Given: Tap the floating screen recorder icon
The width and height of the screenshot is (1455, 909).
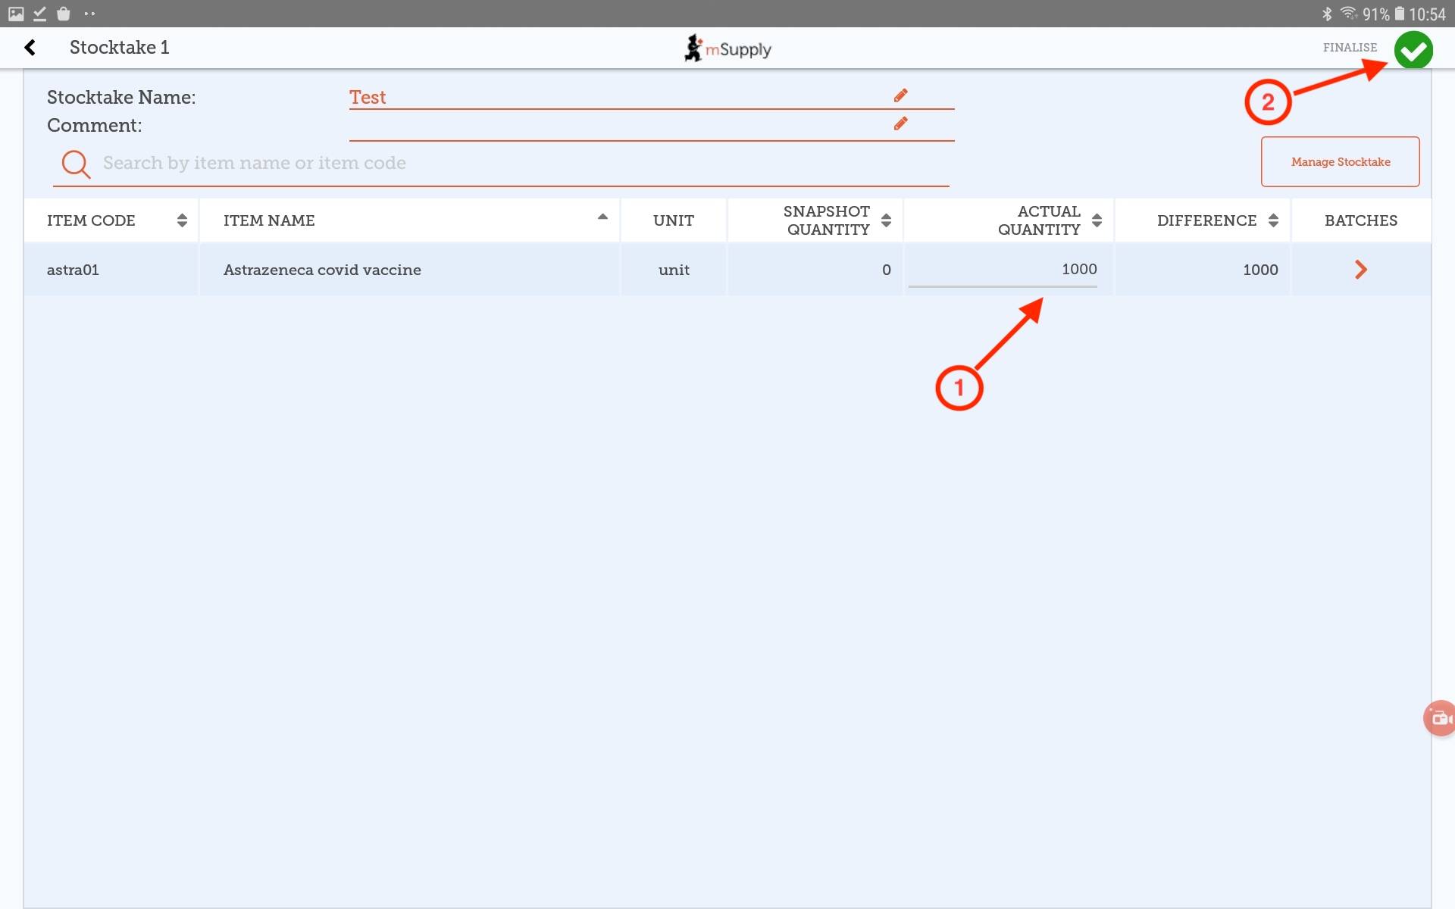Looking at the screenshot, I should [1440, 717].
